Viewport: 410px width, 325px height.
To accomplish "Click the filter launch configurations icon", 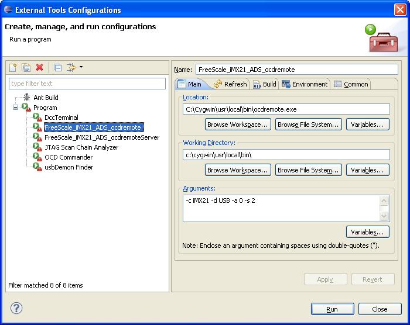I will tap(71, 68).
